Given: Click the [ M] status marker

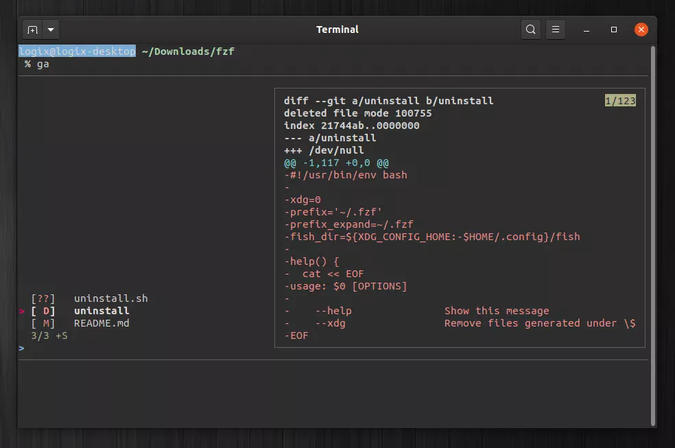Looking at the screenshot, I should tap(43, 323).
